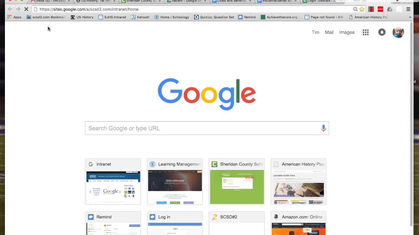This screenshot has height=235, width=419.
Task: Open Apps shortcut in bookmarks bar
Action: 14,17
